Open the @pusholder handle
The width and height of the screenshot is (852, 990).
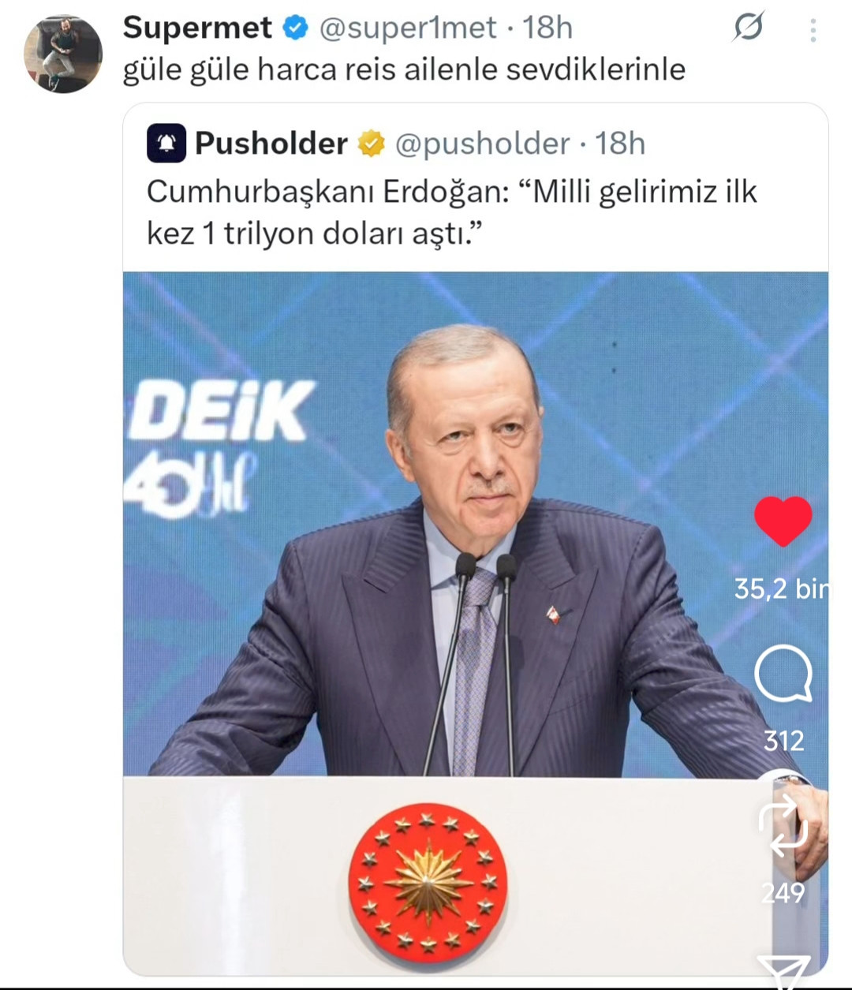coord(482,144)
